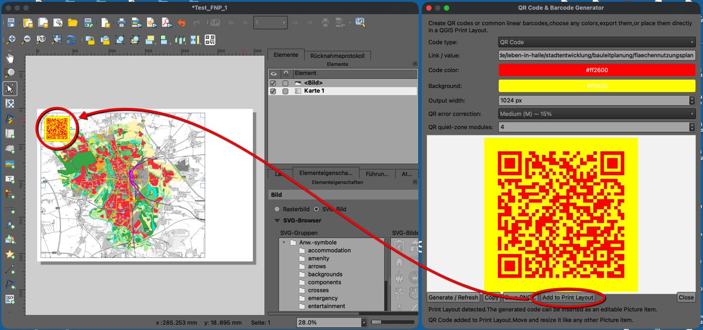Open the truncated La... layout tab
This screenshot has height=330, width=703.
(x=279, y=174)
